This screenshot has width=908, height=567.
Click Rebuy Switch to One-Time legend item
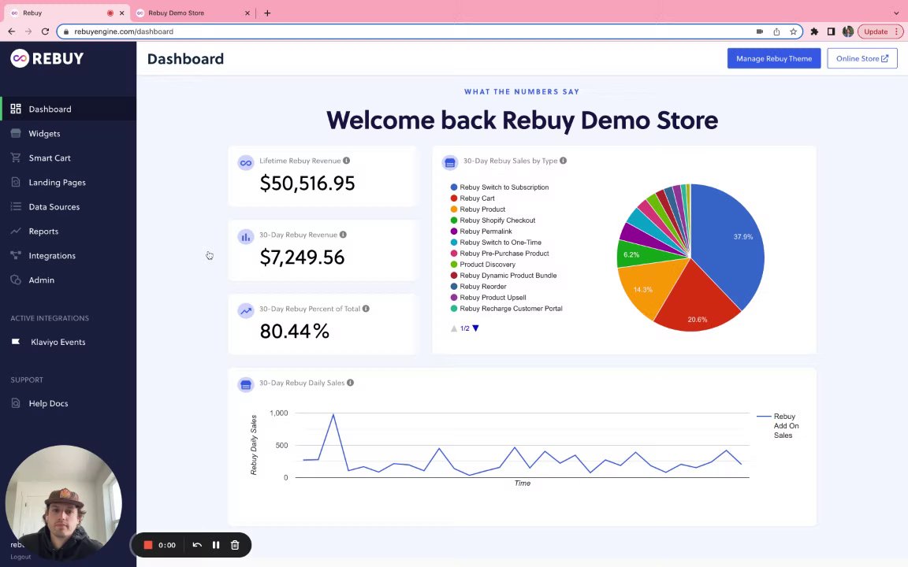pos(496,243)
